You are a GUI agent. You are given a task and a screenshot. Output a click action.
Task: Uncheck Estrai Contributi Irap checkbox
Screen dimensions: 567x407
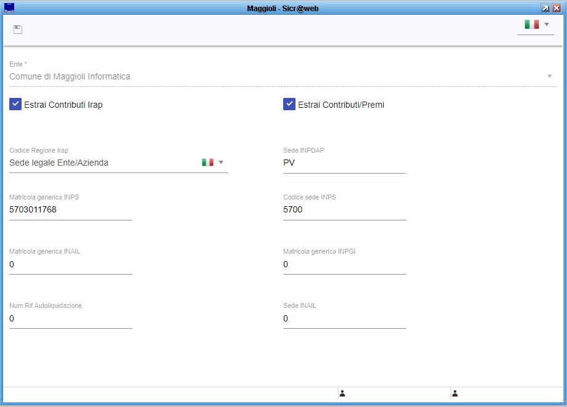pos(15,104)
